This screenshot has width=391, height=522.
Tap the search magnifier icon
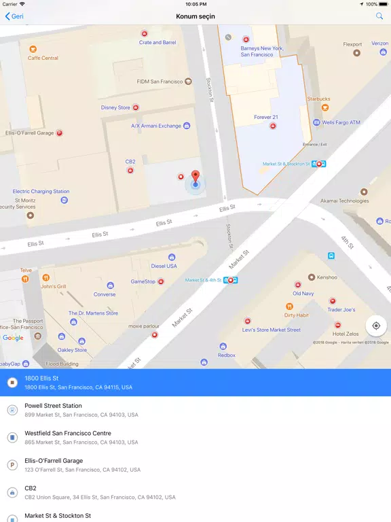point(379,16)
